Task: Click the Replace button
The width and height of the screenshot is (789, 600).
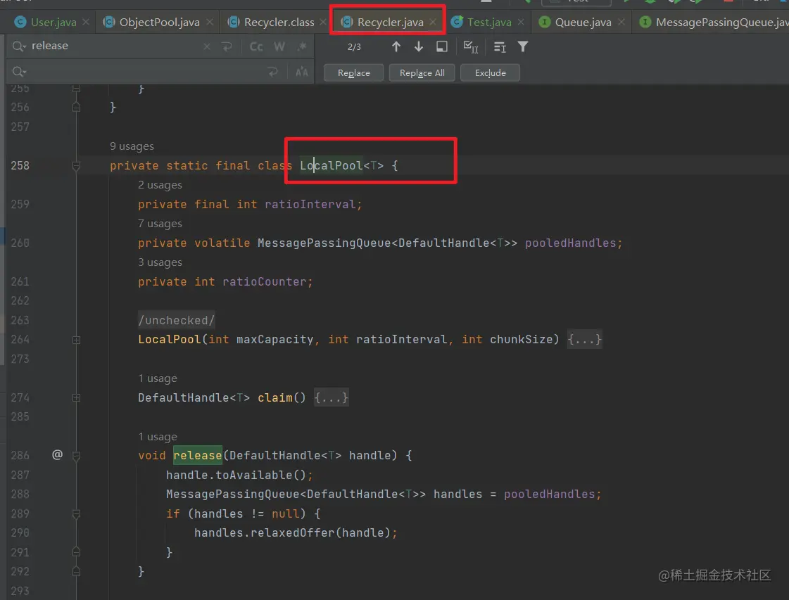Action: pos(354,73)
